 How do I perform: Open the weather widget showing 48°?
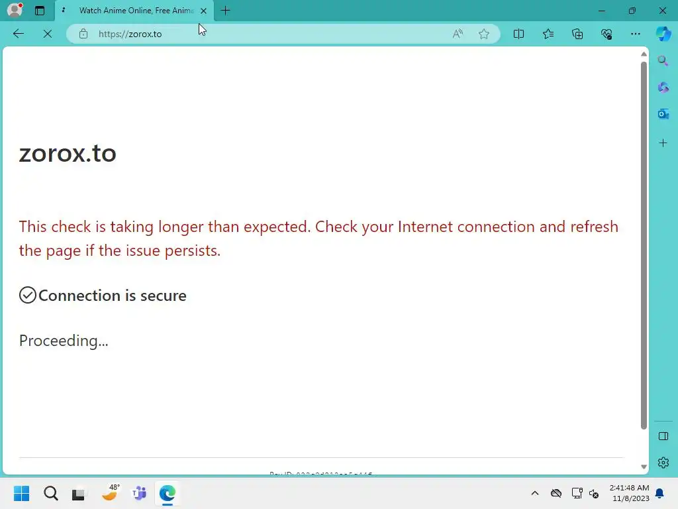[x=110, y=492]
